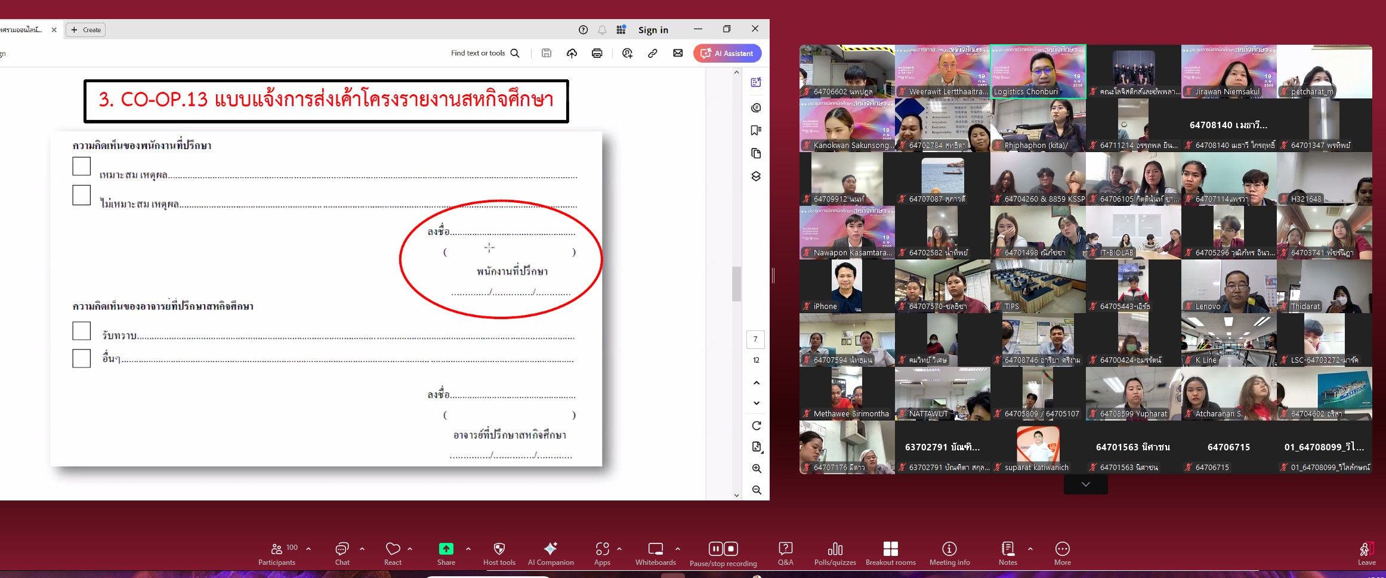
Task: Open the bookmarks panel
Action: pos(756,131)
